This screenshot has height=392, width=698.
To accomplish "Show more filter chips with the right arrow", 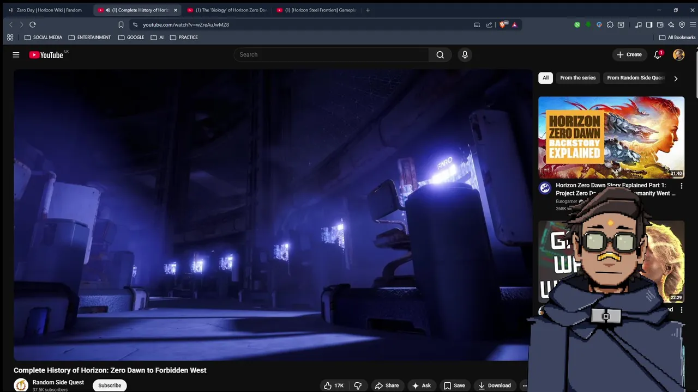I will (x=676, y=78).
